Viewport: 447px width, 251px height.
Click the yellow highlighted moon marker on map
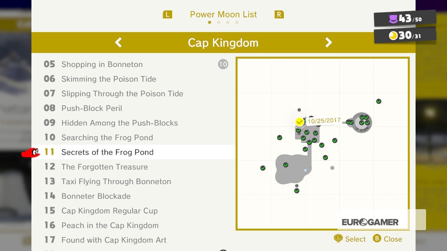coord(299,122)
